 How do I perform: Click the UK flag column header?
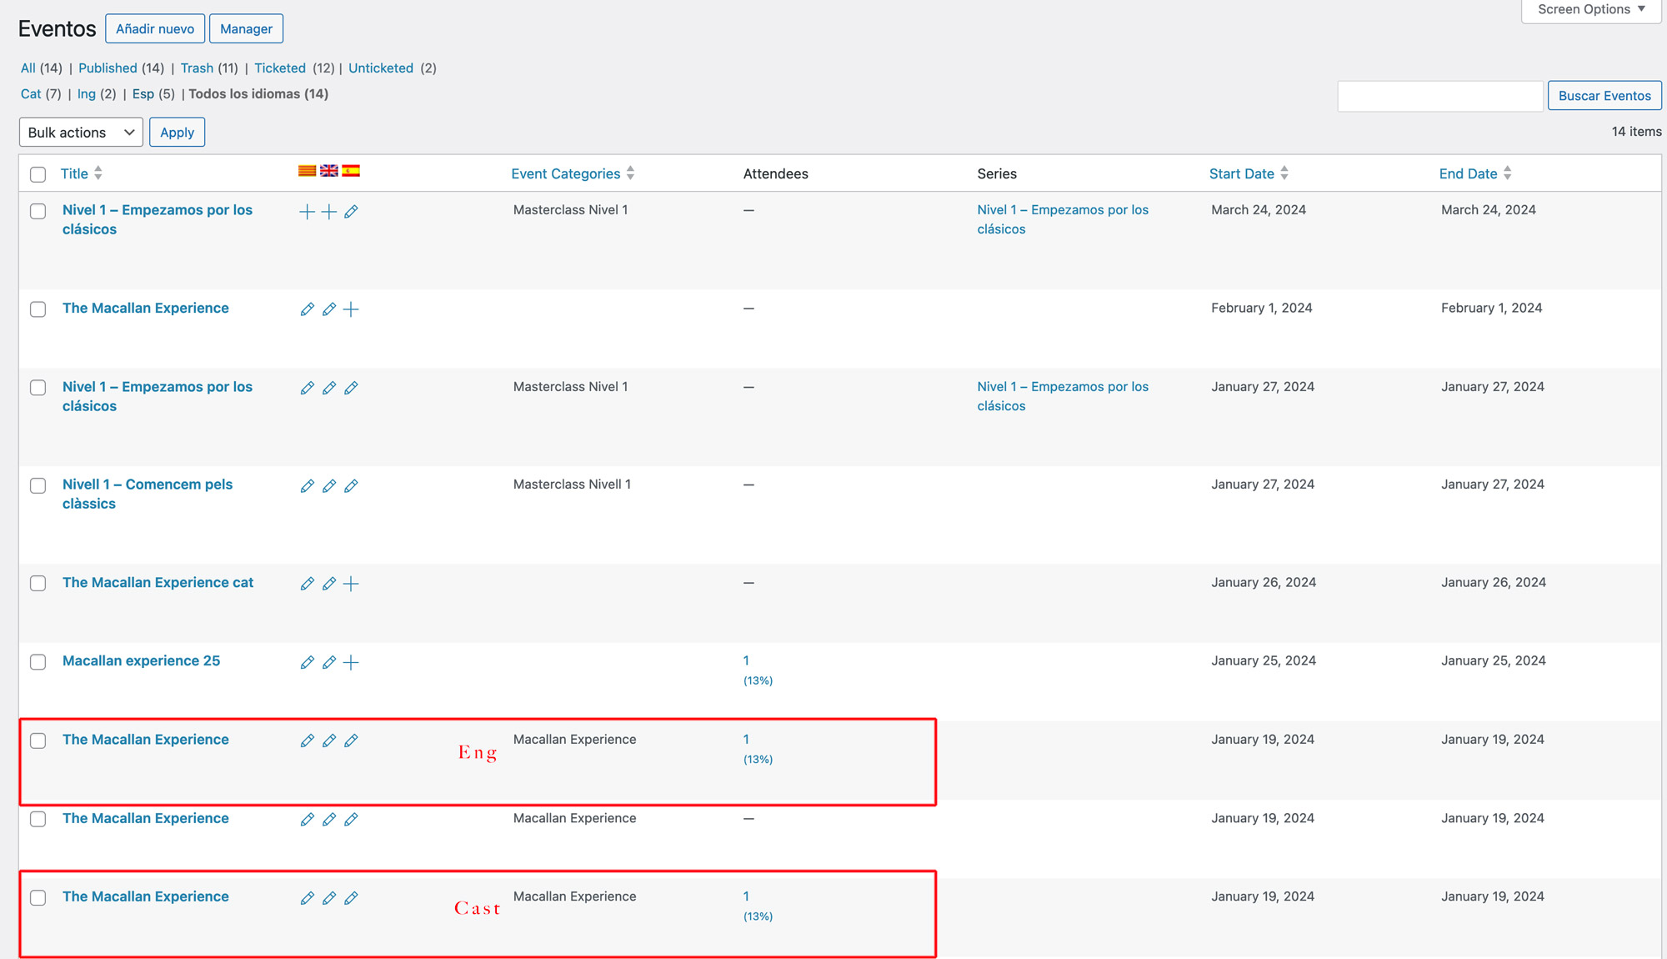point(329,171)
